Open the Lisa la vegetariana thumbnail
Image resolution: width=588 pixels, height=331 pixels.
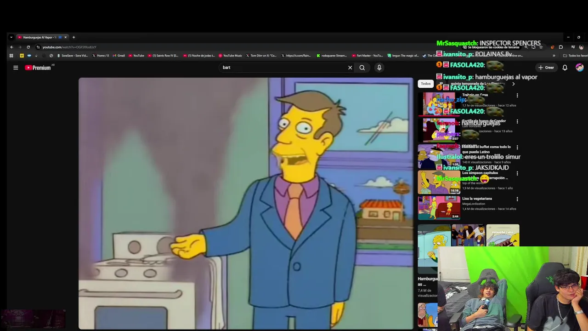(x=439, y=208)
